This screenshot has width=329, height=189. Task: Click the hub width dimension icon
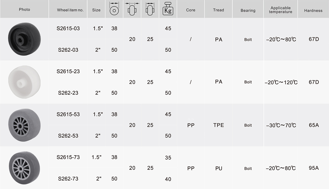click(132, 9)
